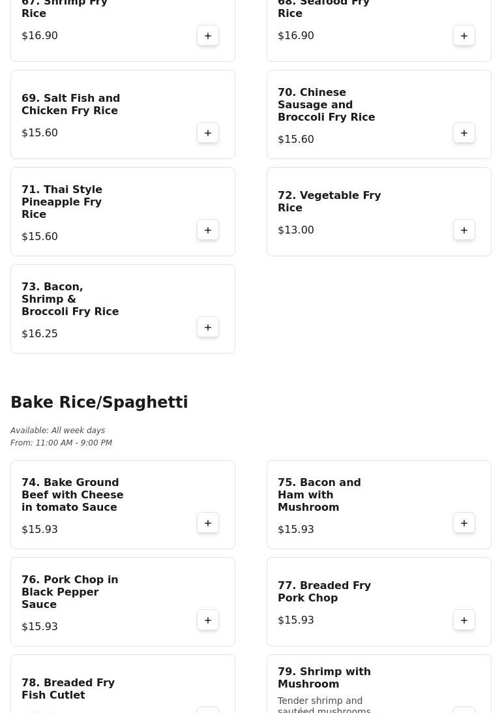Screen dimensions: 502x713
Task: Add Breaded Fry Pork Chop to cart
Action: 464,620
